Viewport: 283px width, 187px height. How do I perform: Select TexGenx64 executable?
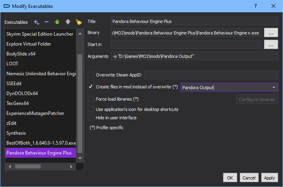(x=41, y=103)
